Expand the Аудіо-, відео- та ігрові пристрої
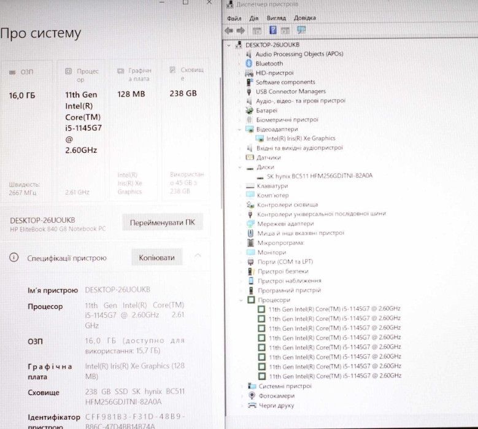Image resolution: width=478 pixels, height=429 pixels. [x=239, y=101]
